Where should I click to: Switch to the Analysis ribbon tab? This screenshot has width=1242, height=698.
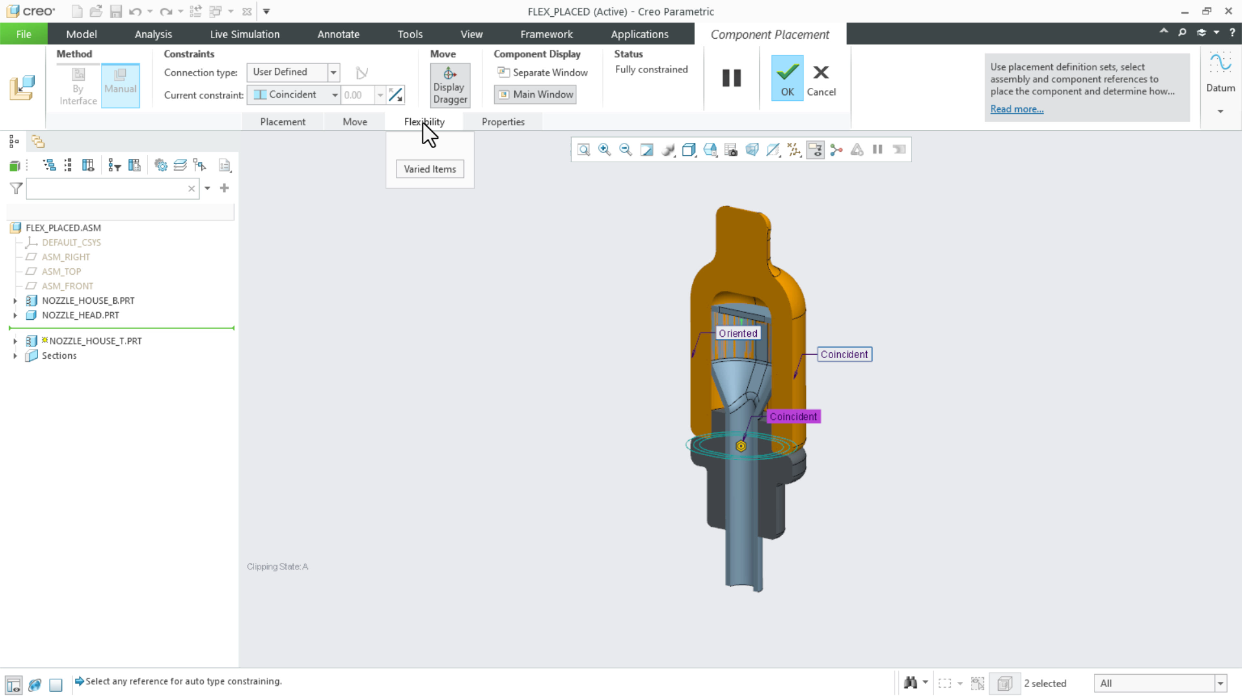[x=153, y=34]
